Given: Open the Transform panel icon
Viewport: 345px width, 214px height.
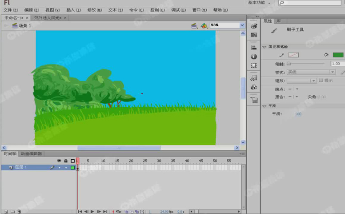Looking at the screenshot, I should [254, 65].
